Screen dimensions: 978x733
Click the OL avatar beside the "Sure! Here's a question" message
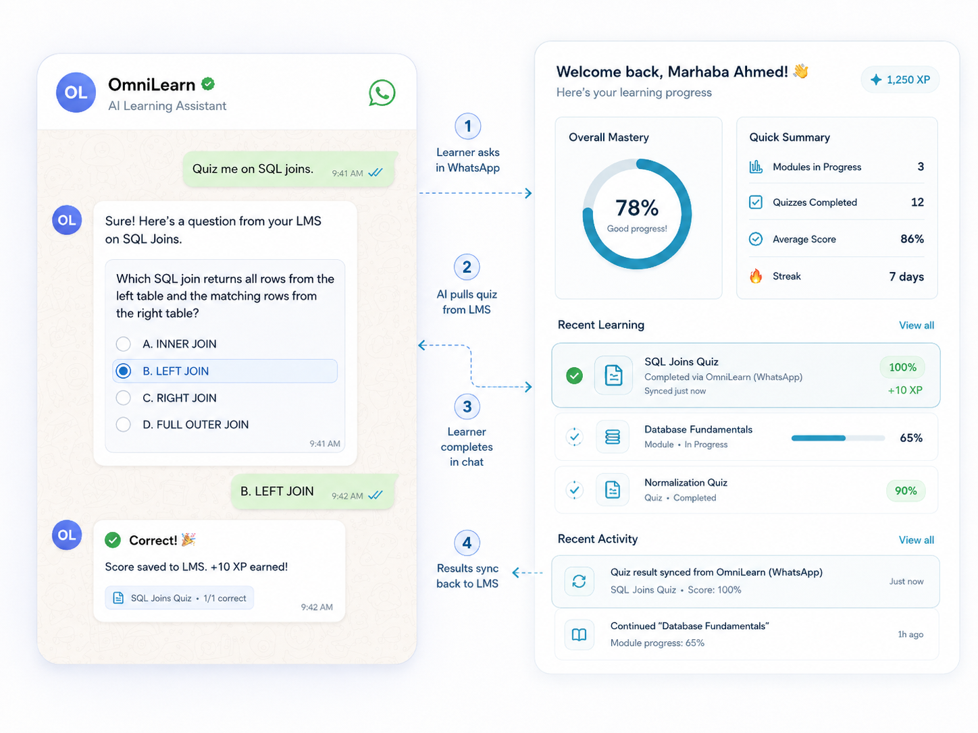click(x=67, y=220)
